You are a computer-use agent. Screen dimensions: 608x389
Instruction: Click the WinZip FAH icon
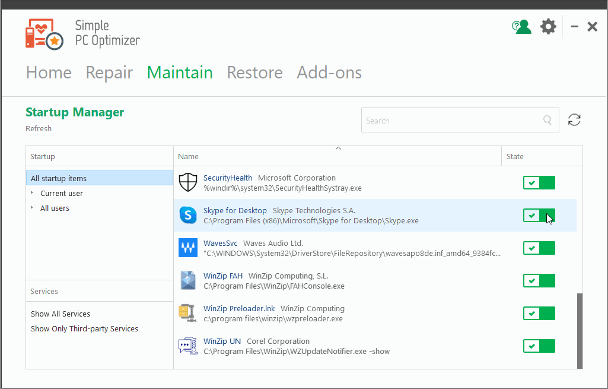pos(188,280)
